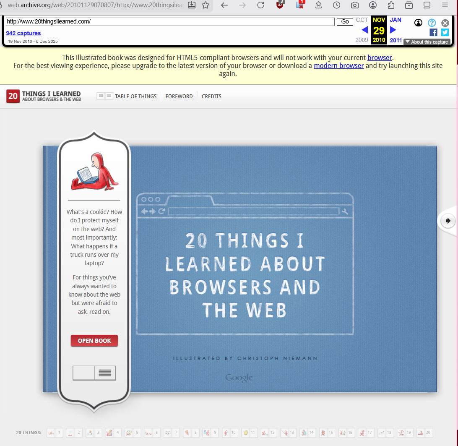Expand the "About this capture" panel

click(427, 42)
